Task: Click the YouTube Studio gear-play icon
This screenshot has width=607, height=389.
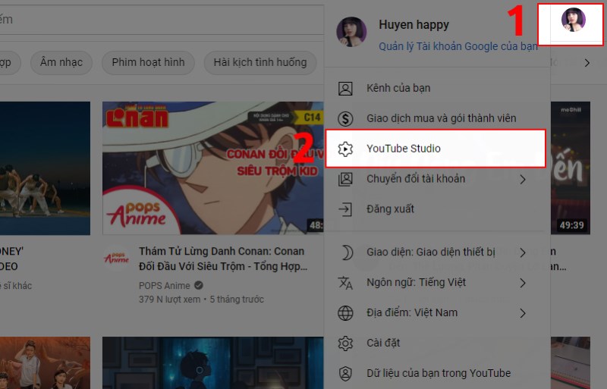Action: tap(345, 149)
